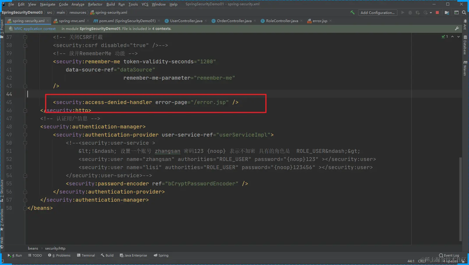Place cursor on the access-denied-handler line
469x265 pixels.
point(145,102)
